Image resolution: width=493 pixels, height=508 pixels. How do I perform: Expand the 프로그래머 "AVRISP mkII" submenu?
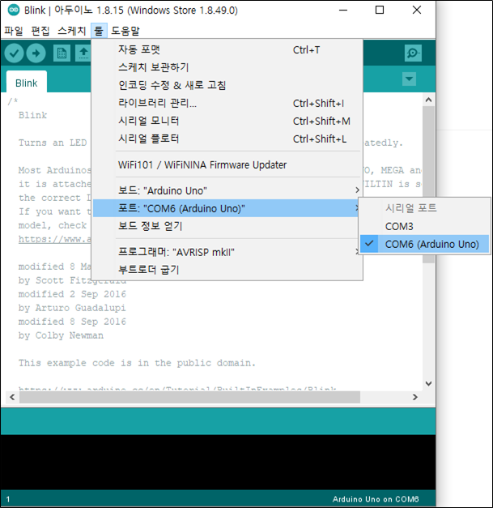tap(227, 252)
